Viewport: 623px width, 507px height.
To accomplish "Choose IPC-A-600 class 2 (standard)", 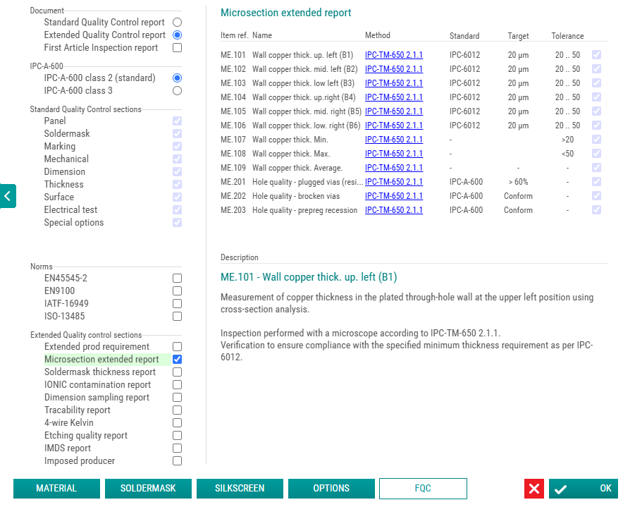I will tap(177, 78).
